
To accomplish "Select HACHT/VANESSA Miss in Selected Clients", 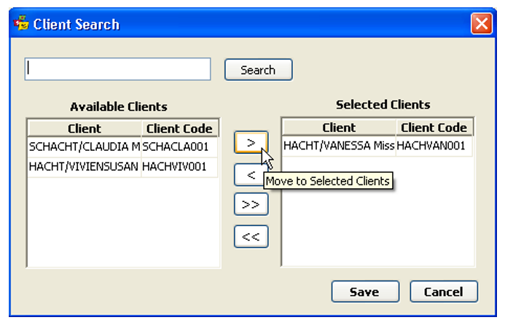I will tap(339, 146).
